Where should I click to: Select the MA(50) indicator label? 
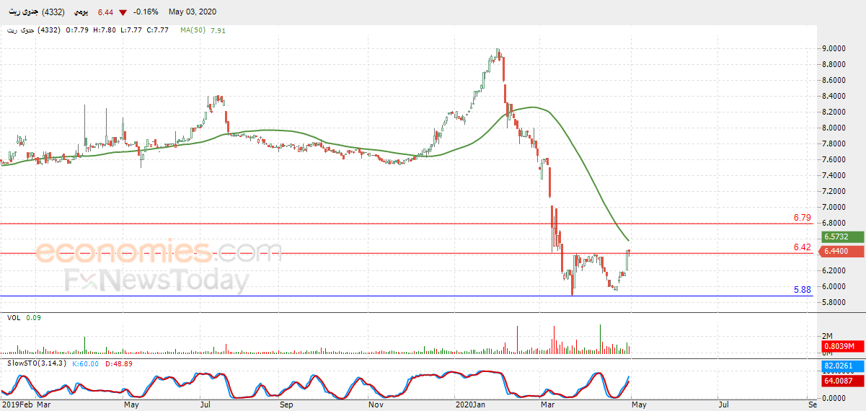[191, 30]
